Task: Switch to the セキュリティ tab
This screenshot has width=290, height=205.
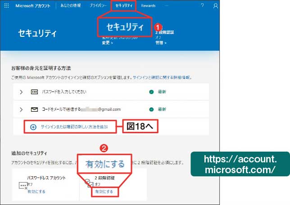Action: [124, 5]
